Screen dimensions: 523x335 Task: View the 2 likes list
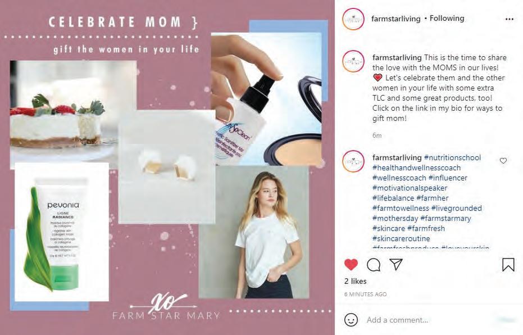(x=355, y=281)
